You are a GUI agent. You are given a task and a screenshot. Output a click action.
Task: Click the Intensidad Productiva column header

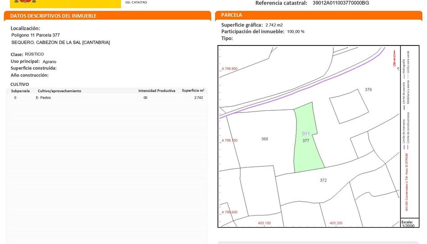pyautogui.click(x=157, y=91)
